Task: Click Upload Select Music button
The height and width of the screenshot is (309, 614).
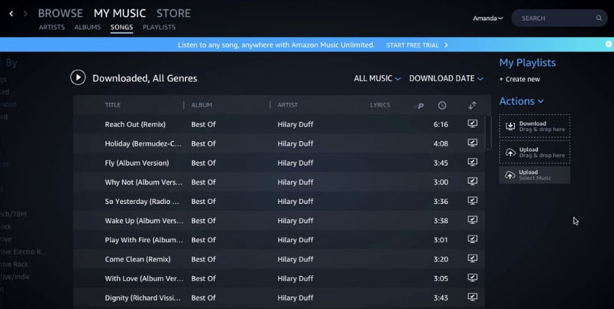Action: tap(534, 175)
